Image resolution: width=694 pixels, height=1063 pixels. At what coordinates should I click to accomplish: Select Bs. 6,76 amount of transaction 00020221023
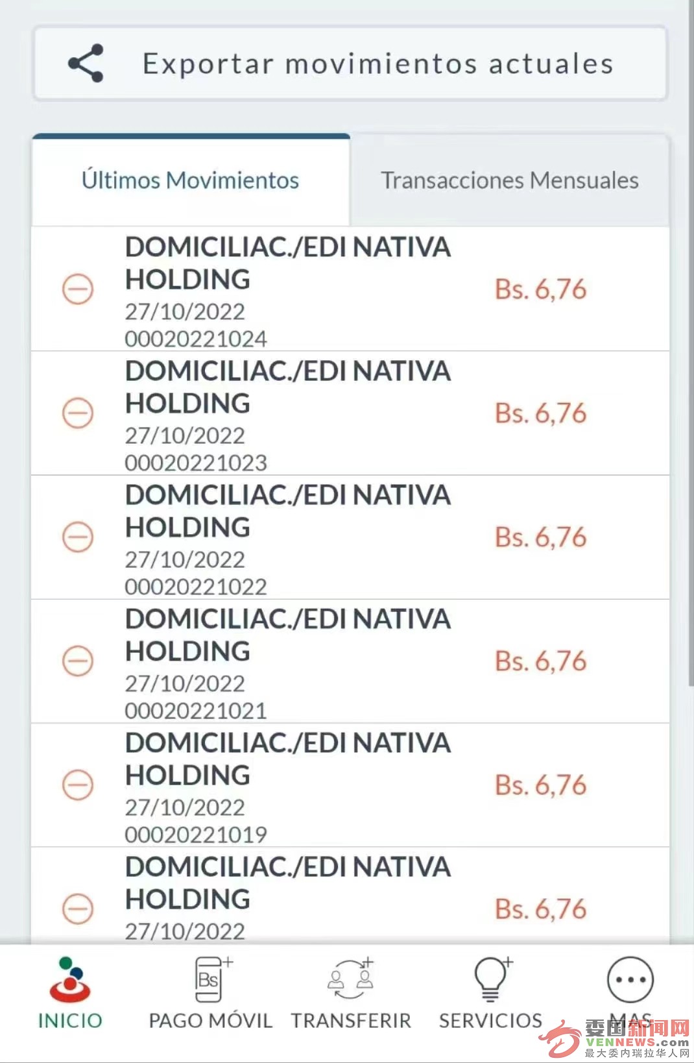pos(540,413)
